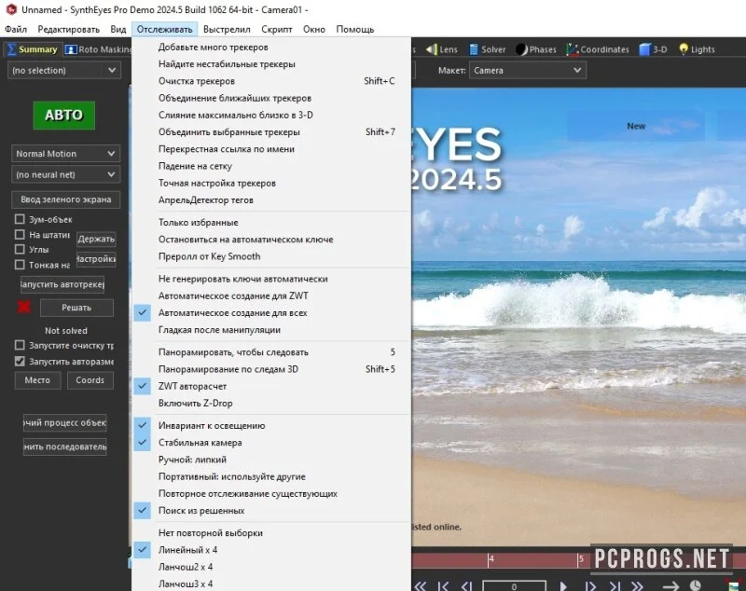
Task: Click the Место button
Action: (x=37, y=380)
